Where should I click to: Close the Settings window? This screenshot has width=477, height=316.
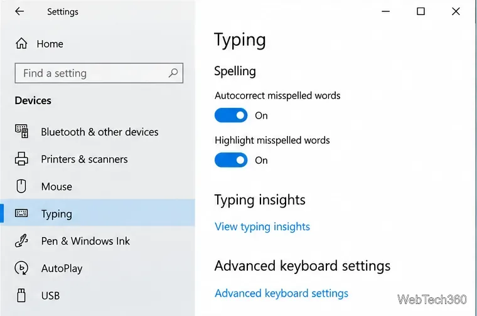coord(456,11)
